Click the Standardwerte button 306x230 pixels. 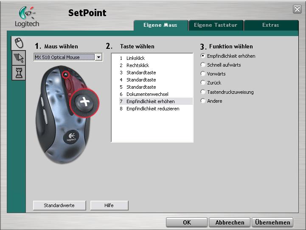[59, 205]
